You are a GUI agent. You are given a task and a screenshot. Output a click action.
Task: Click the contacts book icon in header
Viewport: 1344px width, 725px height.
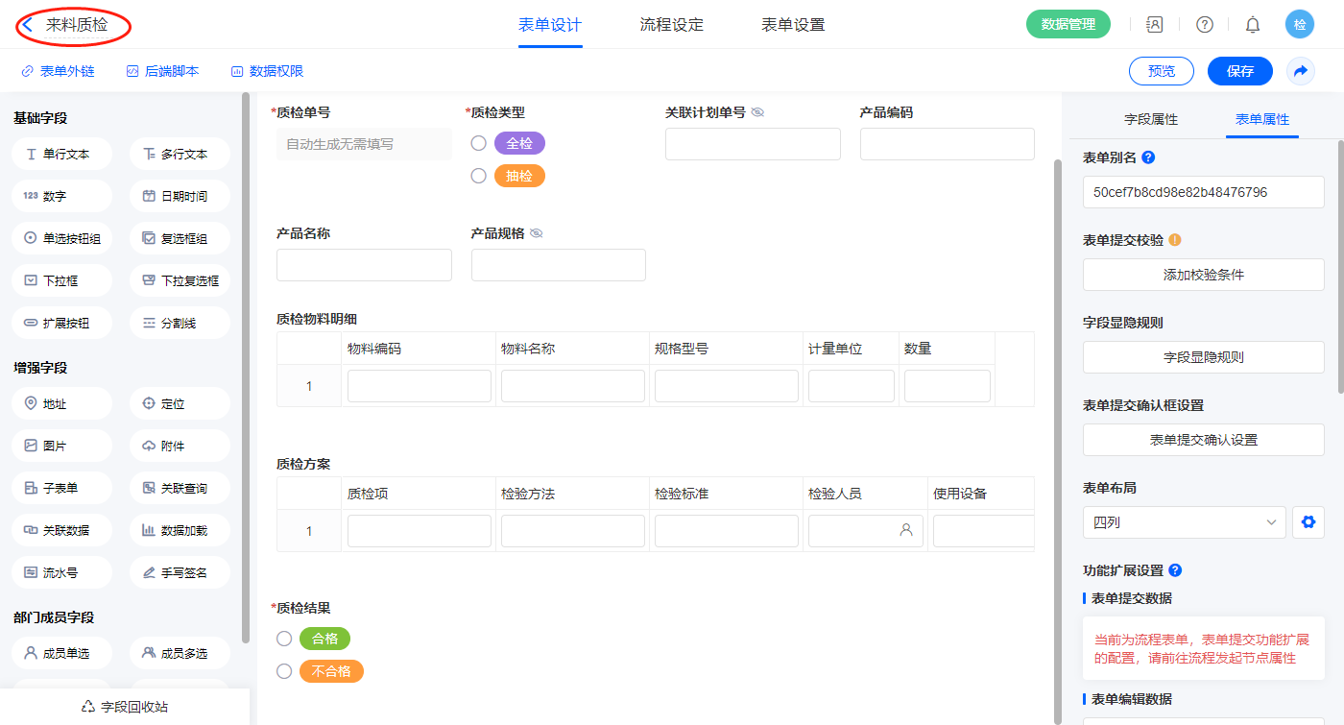click(x=1155, y=25)
